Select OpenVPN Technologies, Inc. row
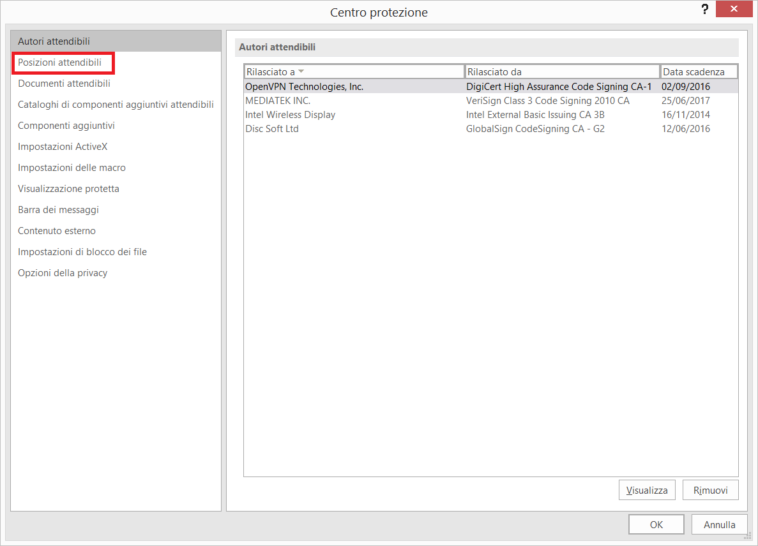Image resolution: width=758 pixels, height=546 pixels. tap(490, 86)
